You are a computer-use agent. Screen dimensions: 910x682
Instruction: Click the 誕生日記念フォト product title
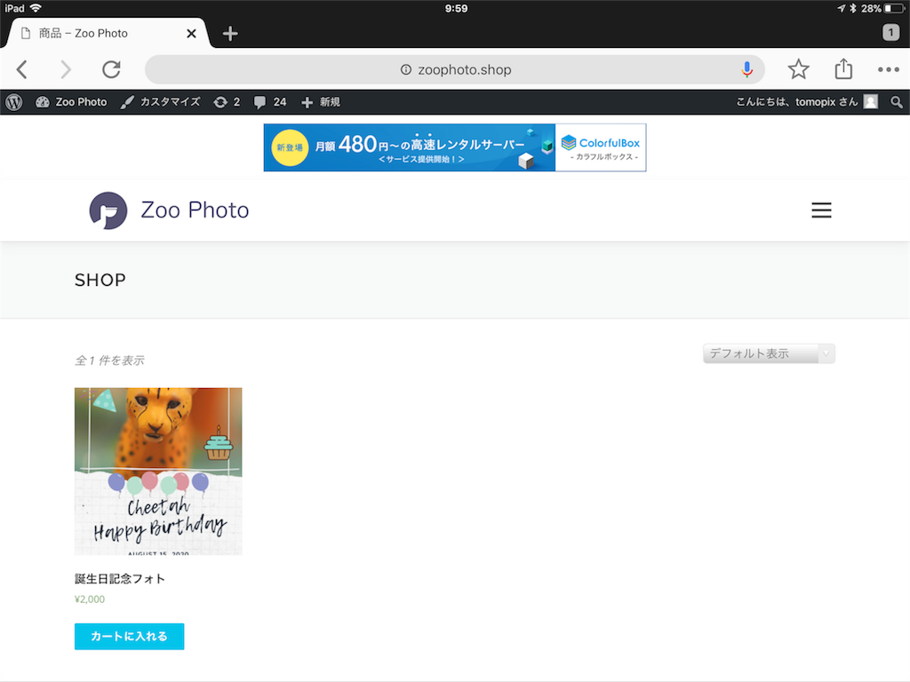coord(120,579)
